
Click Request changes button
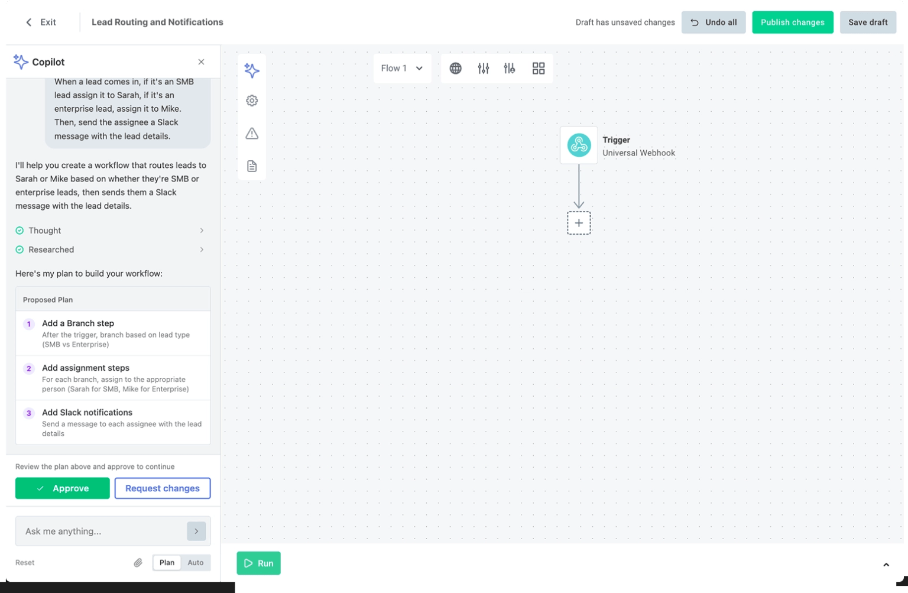(x=163, y=488)
